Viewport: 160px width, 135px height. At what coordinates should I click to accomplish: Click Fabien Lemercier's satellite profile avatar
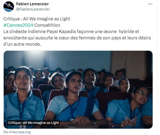(x=9, y=7)
